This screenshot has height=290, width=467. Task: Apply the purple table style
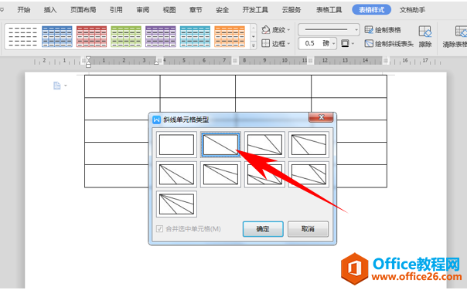161,36
